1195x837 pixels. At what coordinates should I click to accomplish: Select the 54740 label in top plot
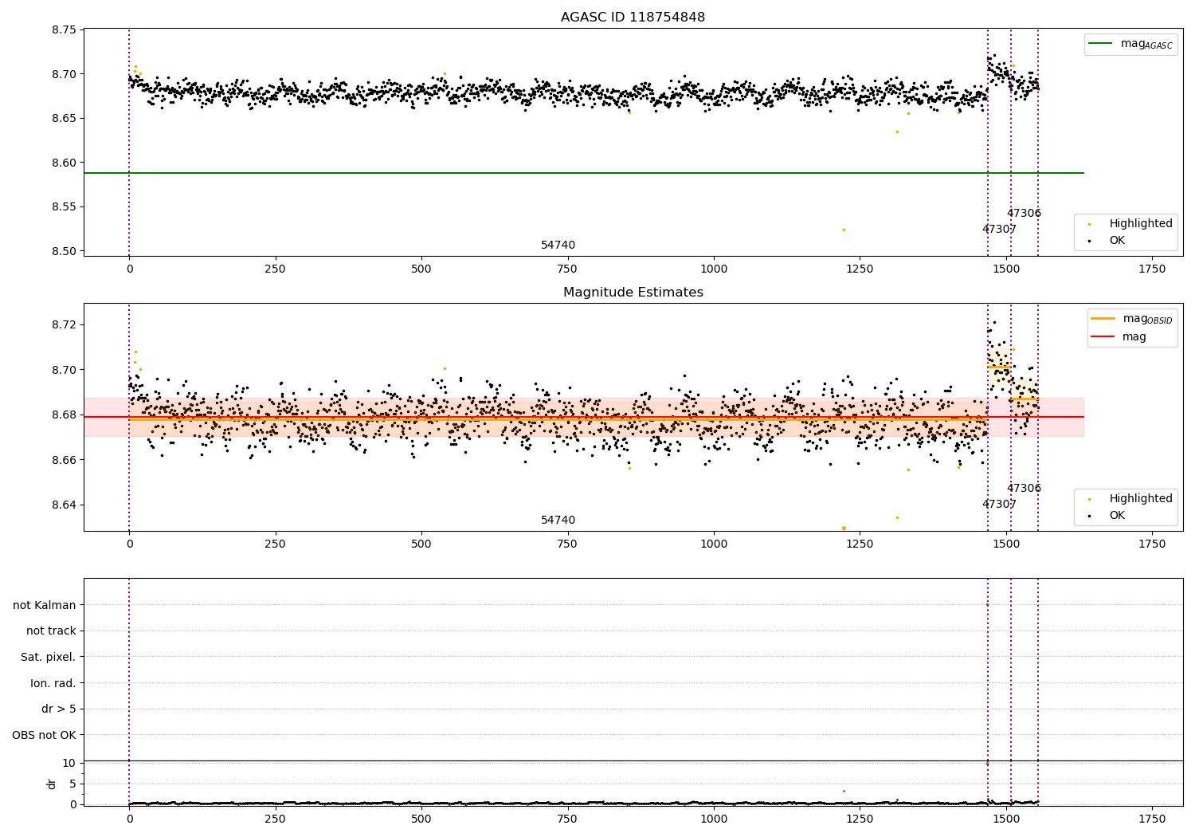click(x=558, y=246)
